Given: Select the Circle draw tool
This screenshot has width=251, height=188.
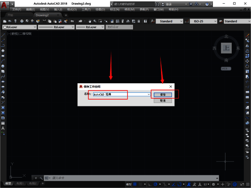Looking at the screenshot, I should (x=3, y=66).
